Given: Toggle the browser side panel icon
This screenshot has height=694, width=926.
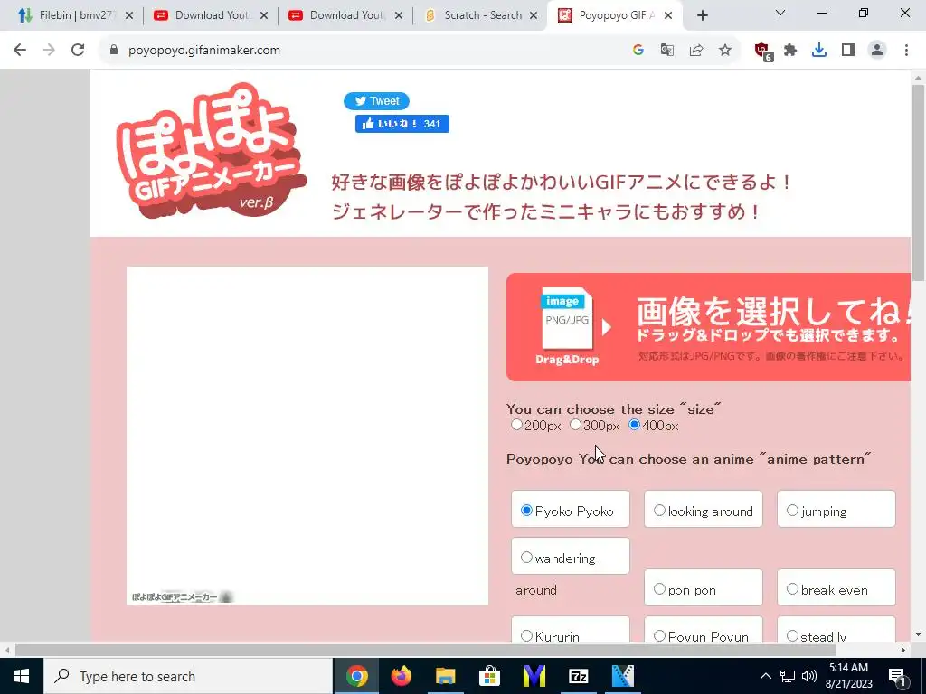Looking at the screenshot, I should coord(848,51).
